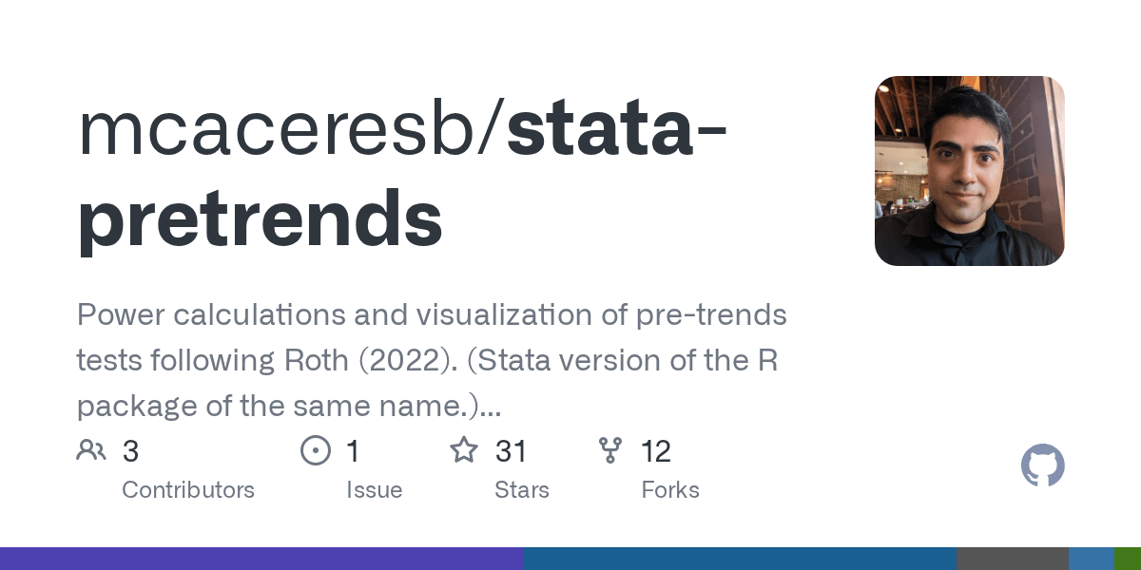Click the fork icon
This screenshot has height=570, width=1141.
click(x=610, y=450)
